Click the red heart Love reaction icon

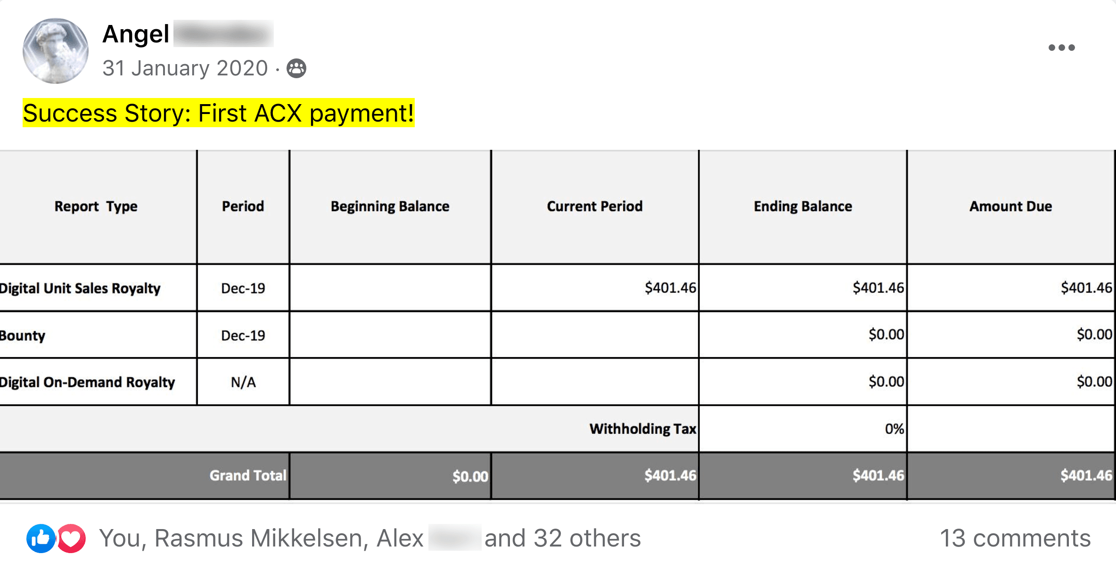click(72, 538)
